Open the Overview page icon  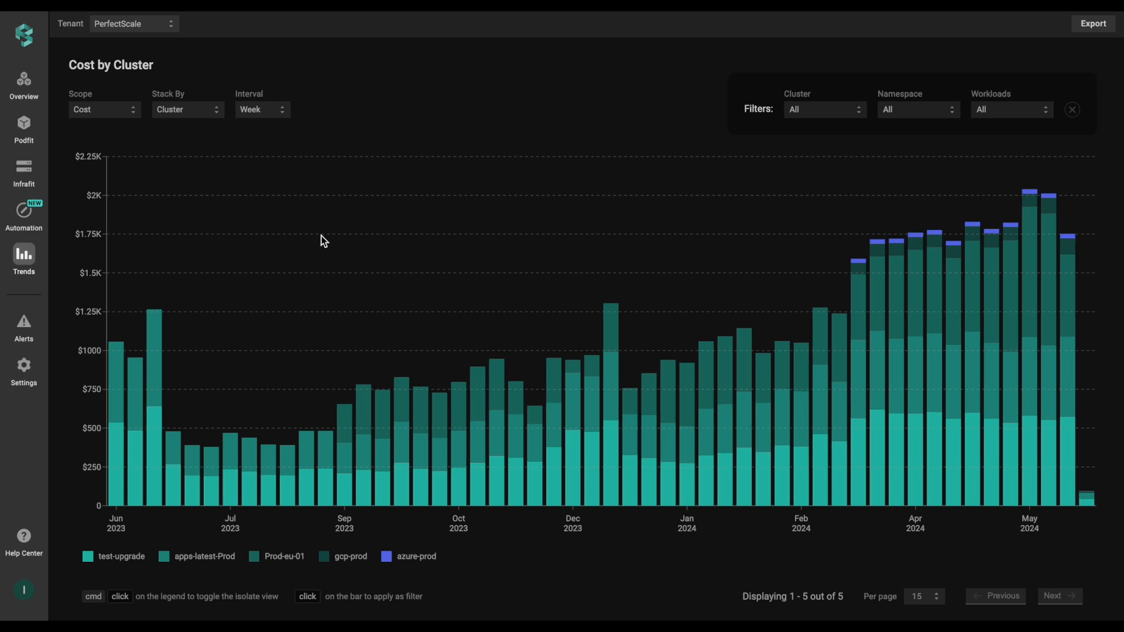tap(24, 79)
